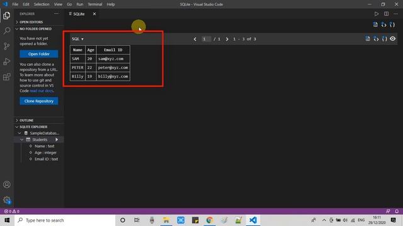The height and width of the screenshot is (226, 403).
Task: Select the Name : text column item
Action: 45,146
